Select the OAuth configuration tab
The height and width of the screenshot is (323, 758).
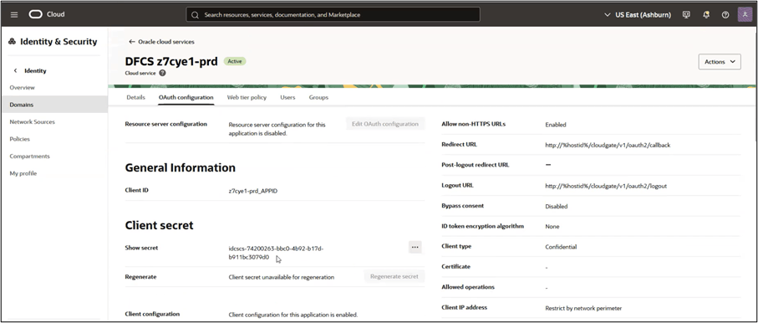186,97
